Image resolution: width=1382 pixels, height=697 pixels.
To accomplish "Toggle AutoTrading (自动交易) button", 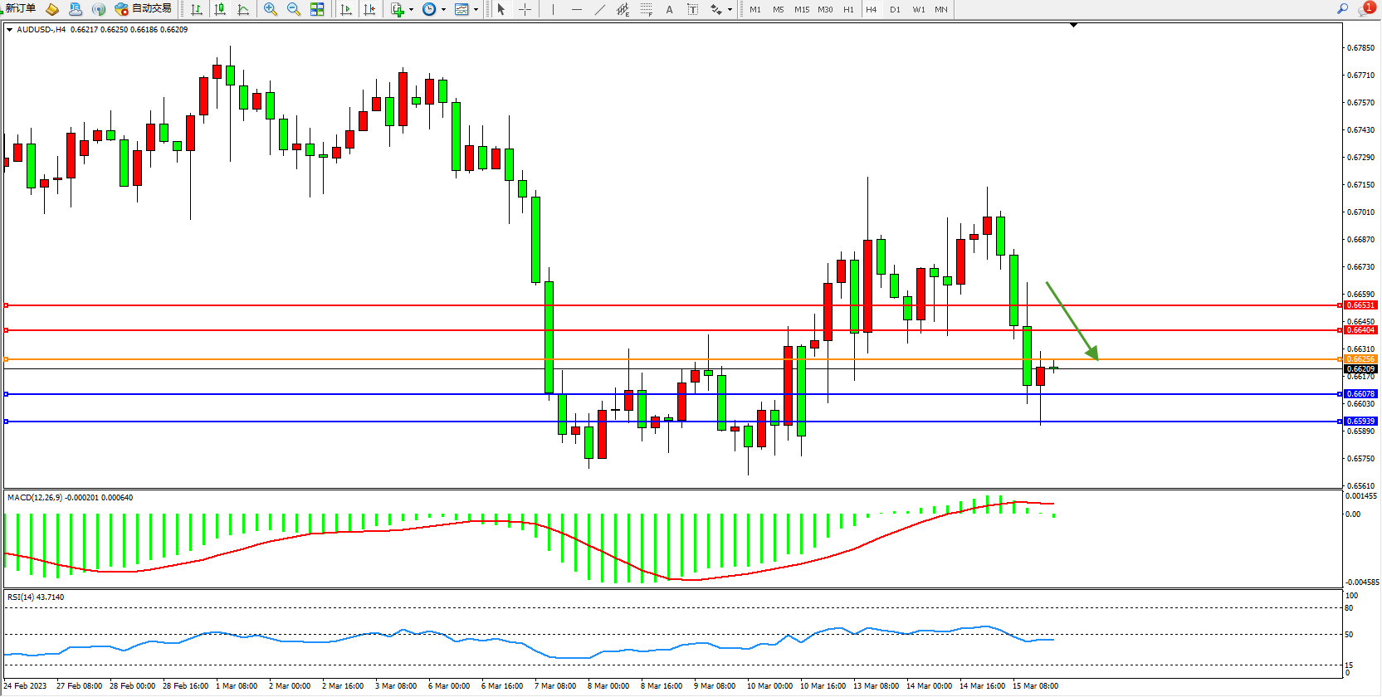I will click(144, 9).
